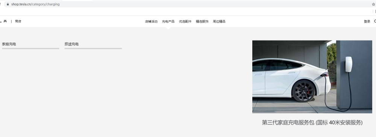This screenshot has width=376, height=137.
Task: Open the 店铺活动 menu
Action: 151,21
